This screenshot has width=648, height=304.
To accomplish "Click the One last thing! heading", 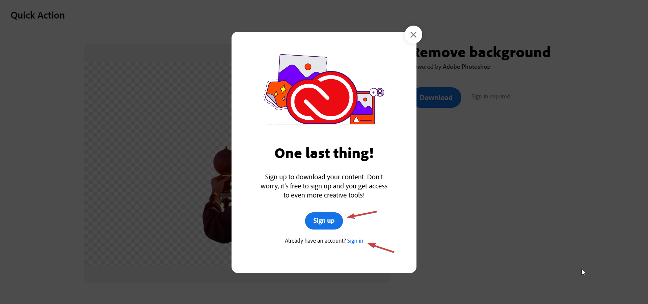I will (x=324, y=153).
